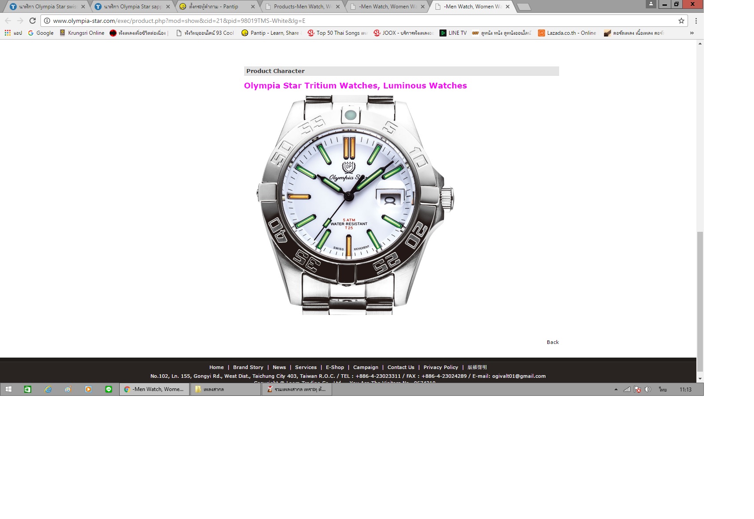Open the Home footer link
Image resolution: width=754 pixels, height=519 pixels.
[216, 367]
